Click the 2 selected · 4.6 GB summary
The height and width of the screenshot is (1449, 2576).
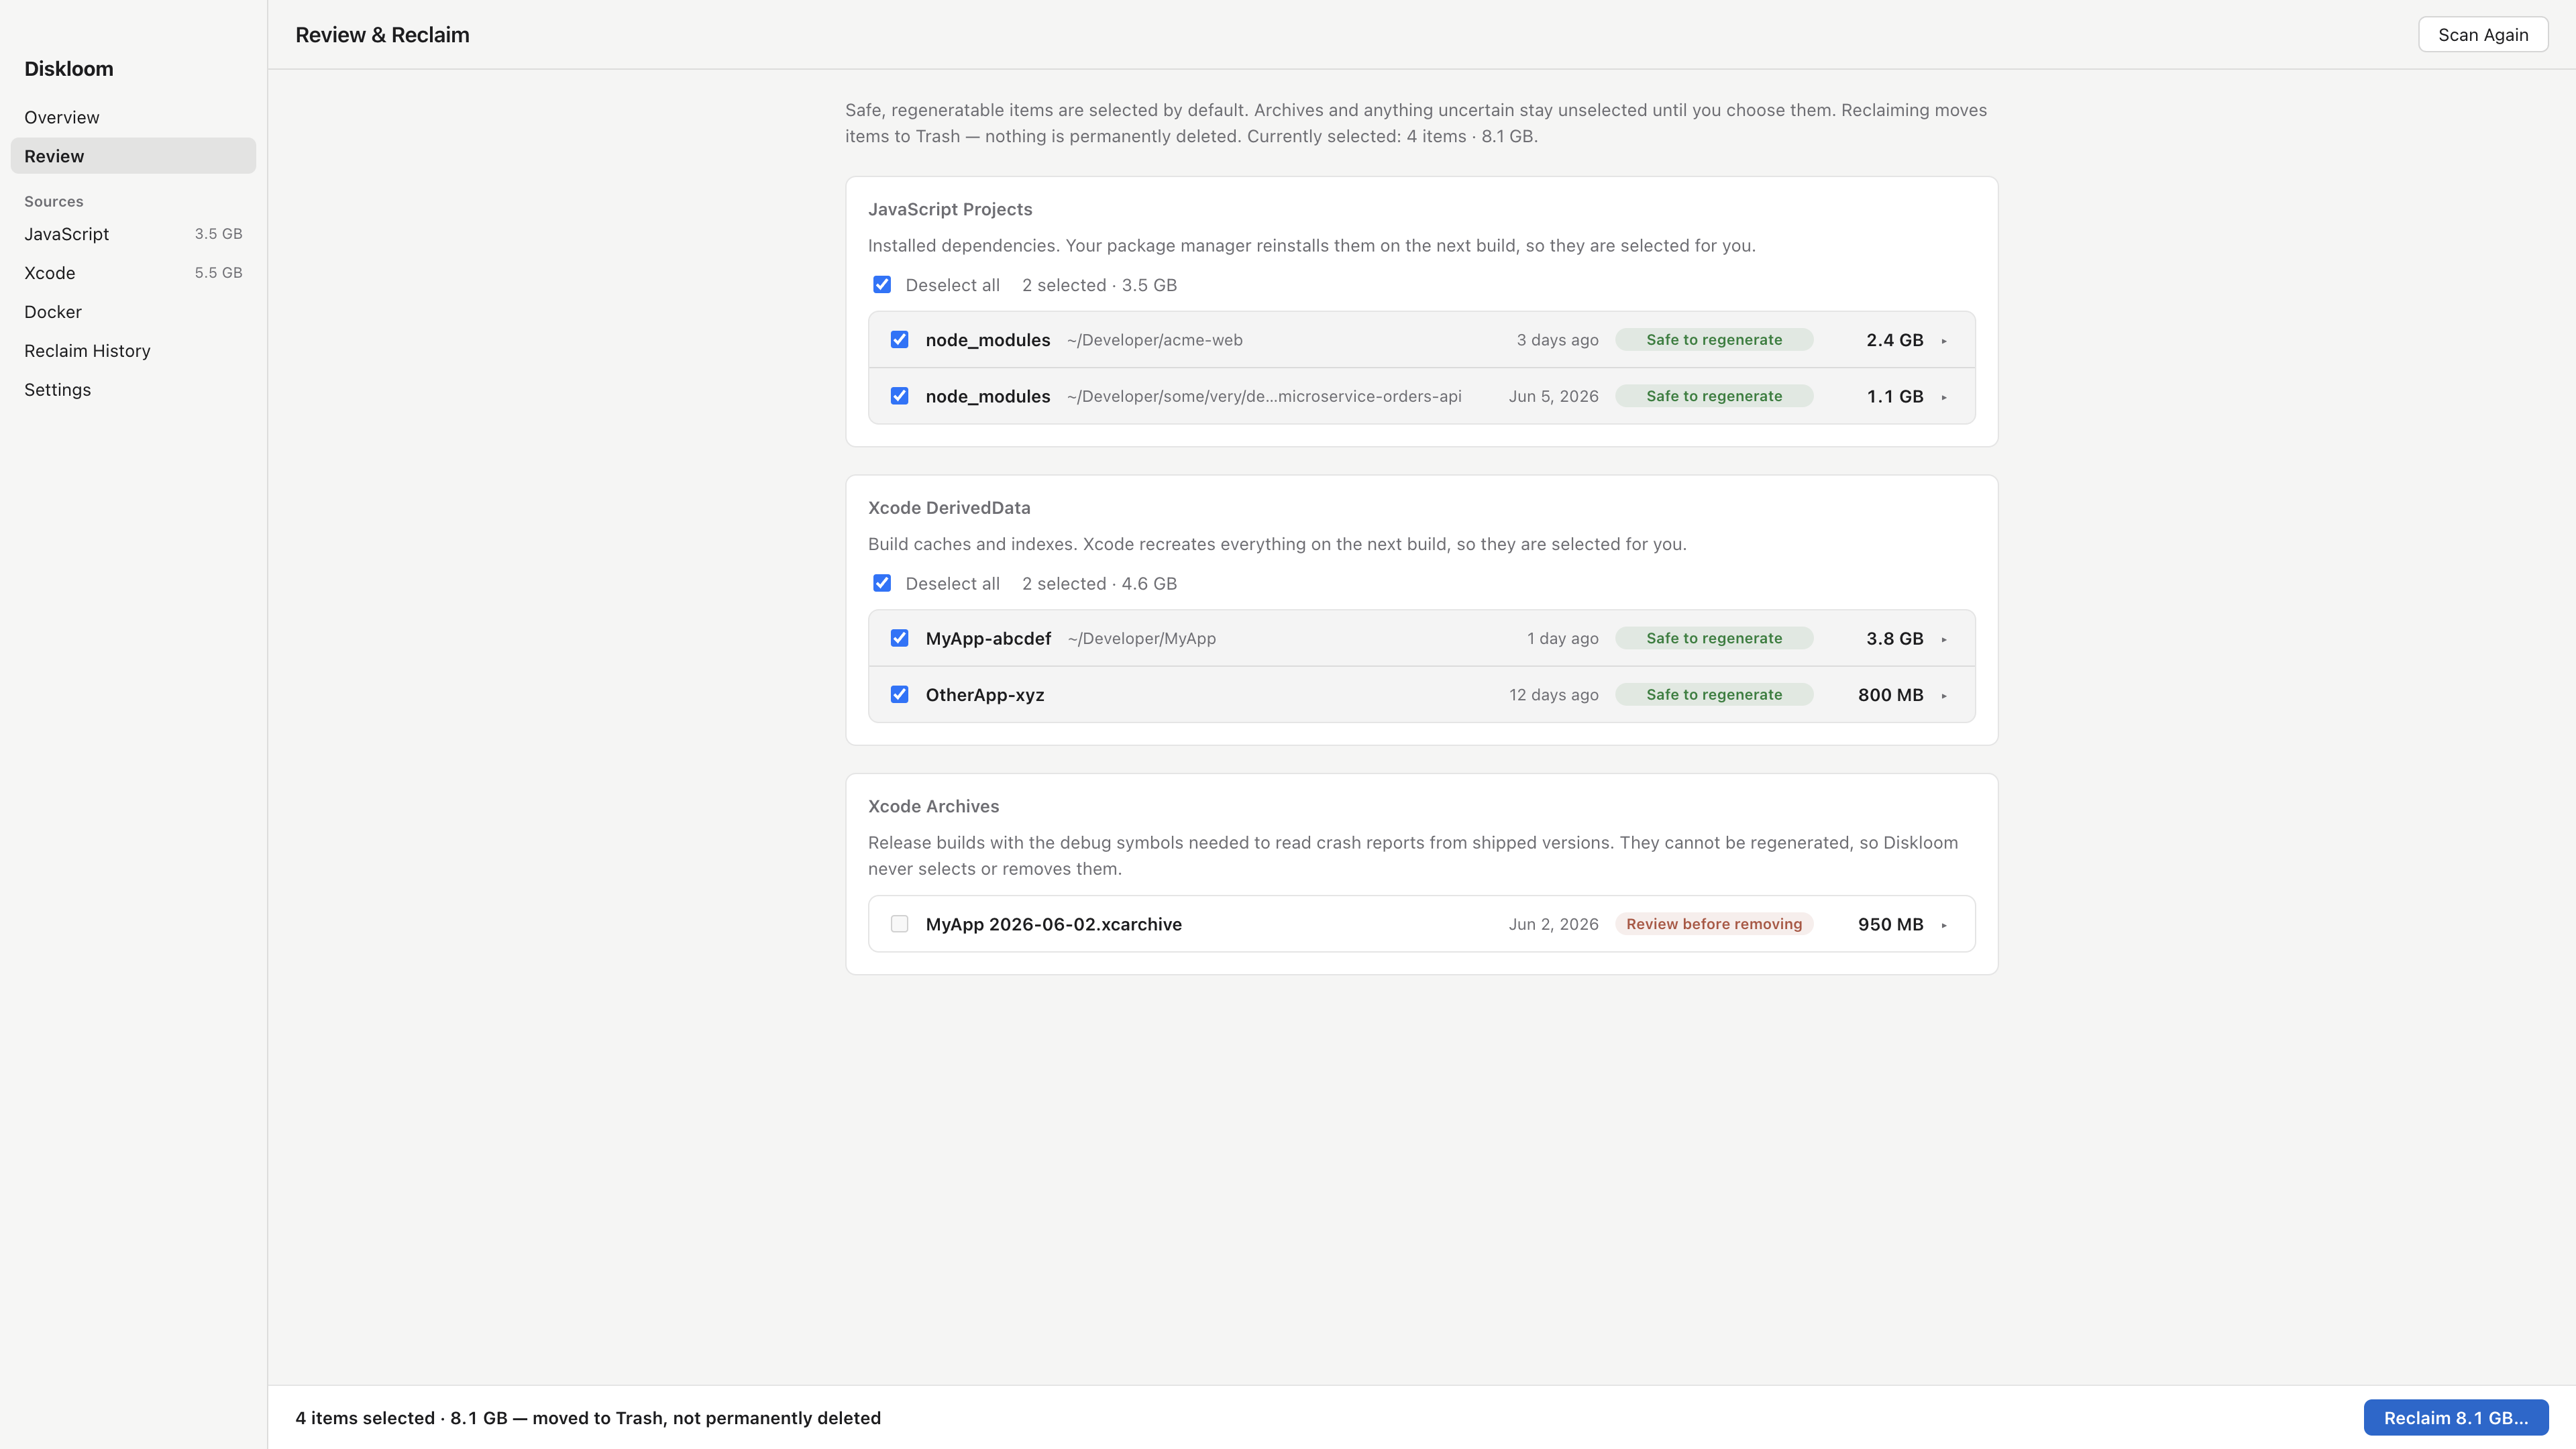coord(1100,583)
